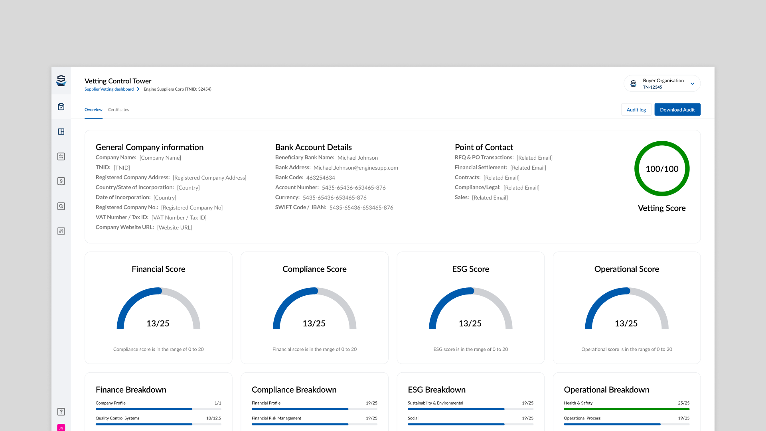Click the Audit log button
766x431 pixels.
636,110
